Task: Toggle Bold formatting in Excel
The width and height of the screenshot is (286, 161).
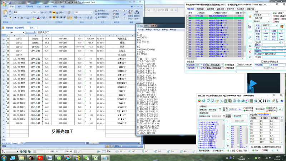Action: click(x=15, y=18)
